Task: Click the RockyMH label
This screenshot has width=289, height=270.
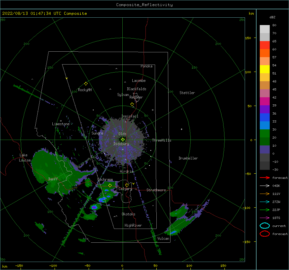Action: pyautogui.click(x=85, y=90)
